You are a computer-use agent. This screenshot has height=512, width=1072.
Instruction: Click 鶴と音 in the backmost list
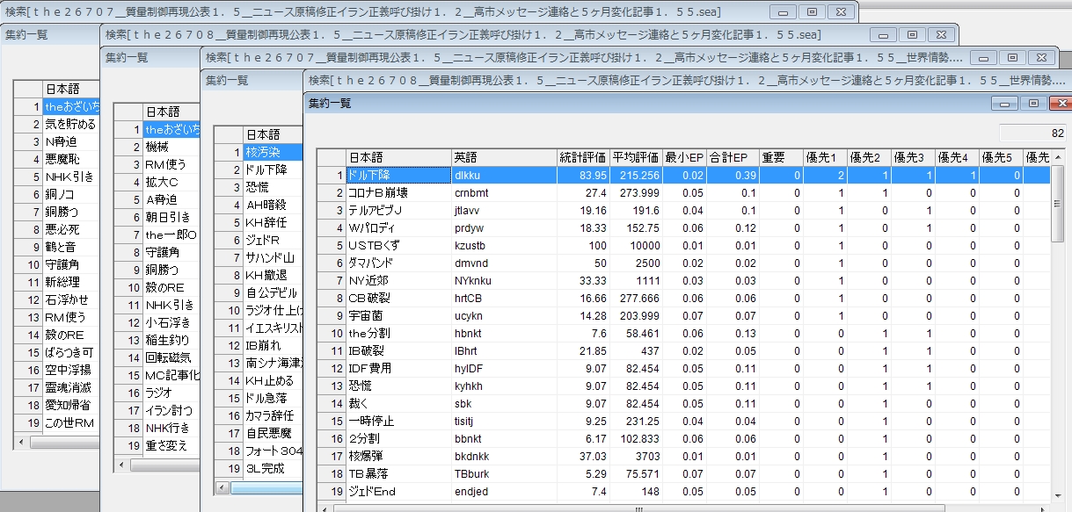pos(71,247)
